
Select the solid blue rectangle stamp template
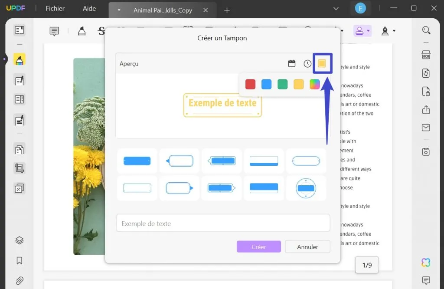pyautogui.click(x=137, y=161)
